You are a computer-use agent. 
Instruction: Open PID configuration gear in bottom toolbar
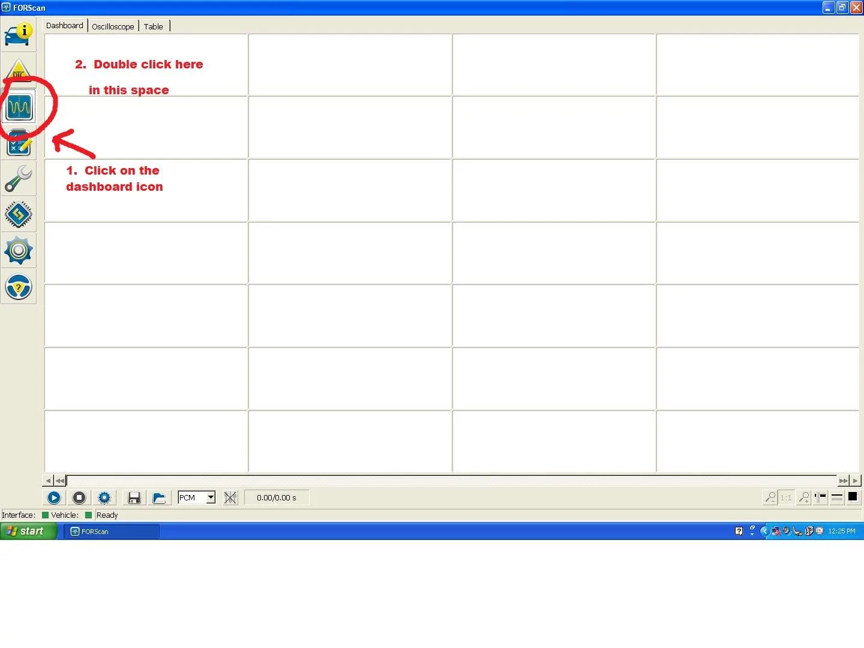[x=104, y=497]
